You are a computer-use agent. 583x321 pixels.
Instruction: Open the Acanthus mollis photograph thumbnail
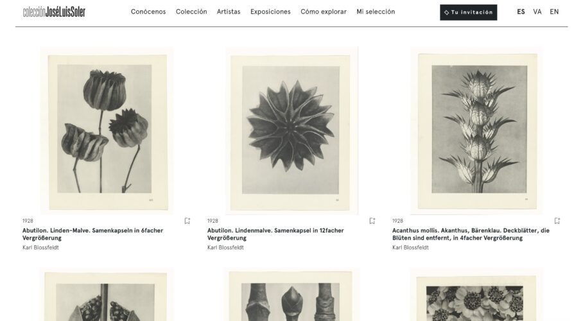(476, 130)
